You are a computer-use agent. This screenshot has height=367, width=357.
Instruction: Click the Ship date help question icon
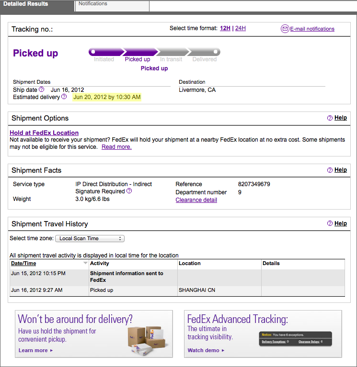tap(41, 89)
